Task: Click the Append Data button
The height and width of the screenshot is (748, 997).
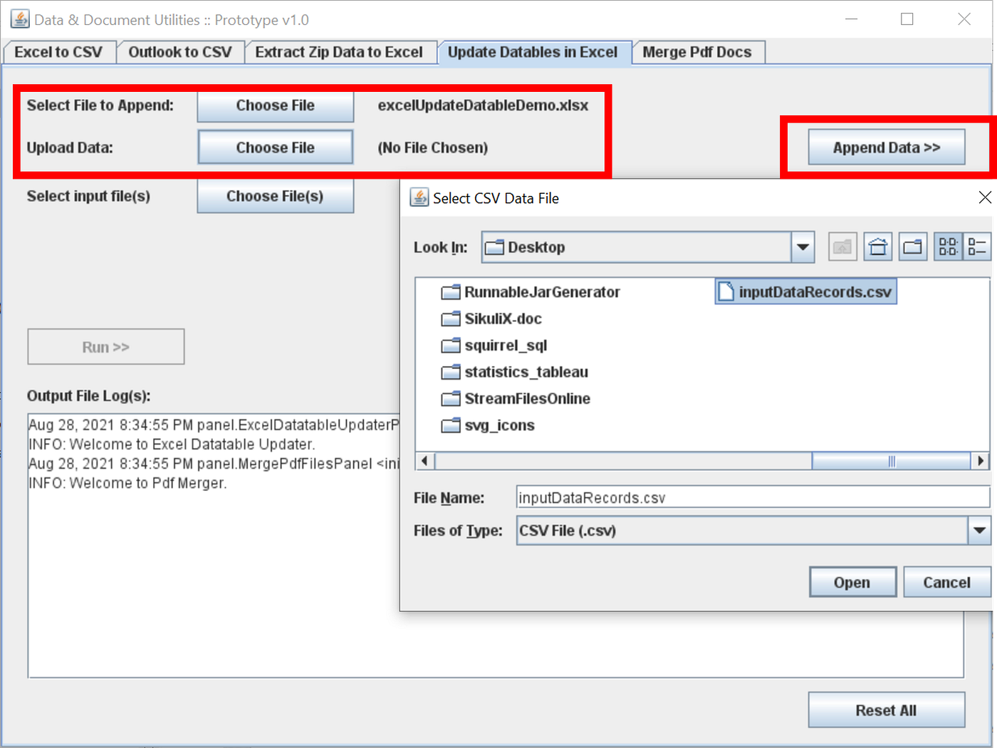Action: [x=886, y=147]
